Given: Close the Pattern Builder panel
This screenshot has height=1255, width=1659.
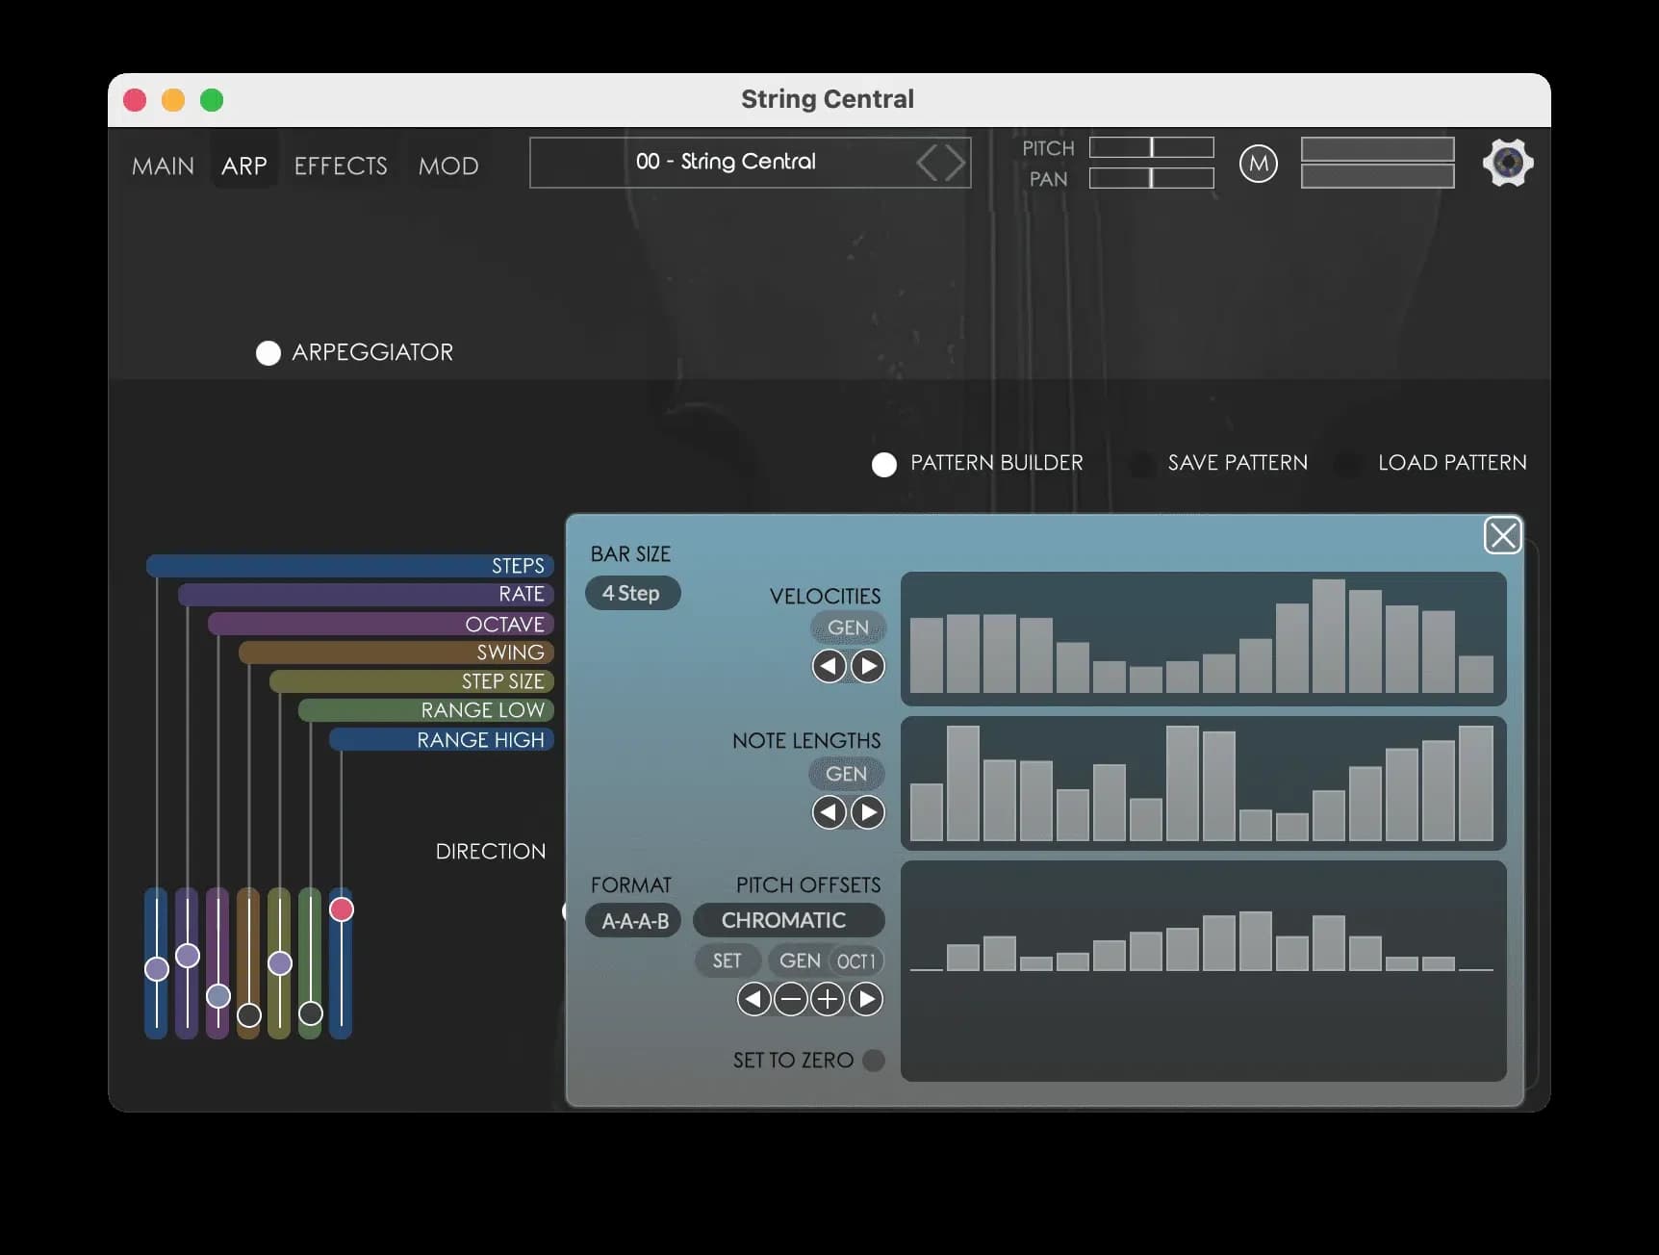Looking at the screenshot, I should click(x=1503, y=535).
